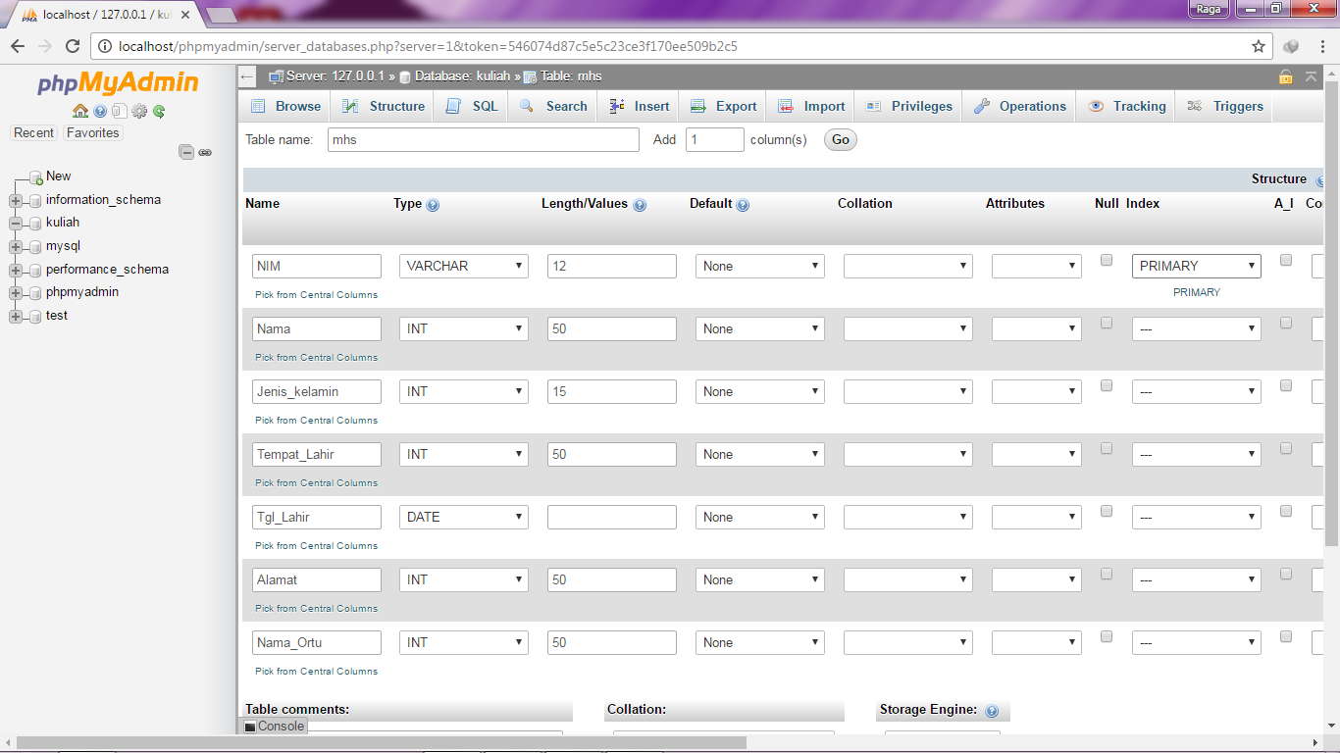
Task: Collapse all navigation tree items icon
Action: click(x=185, y=152)
